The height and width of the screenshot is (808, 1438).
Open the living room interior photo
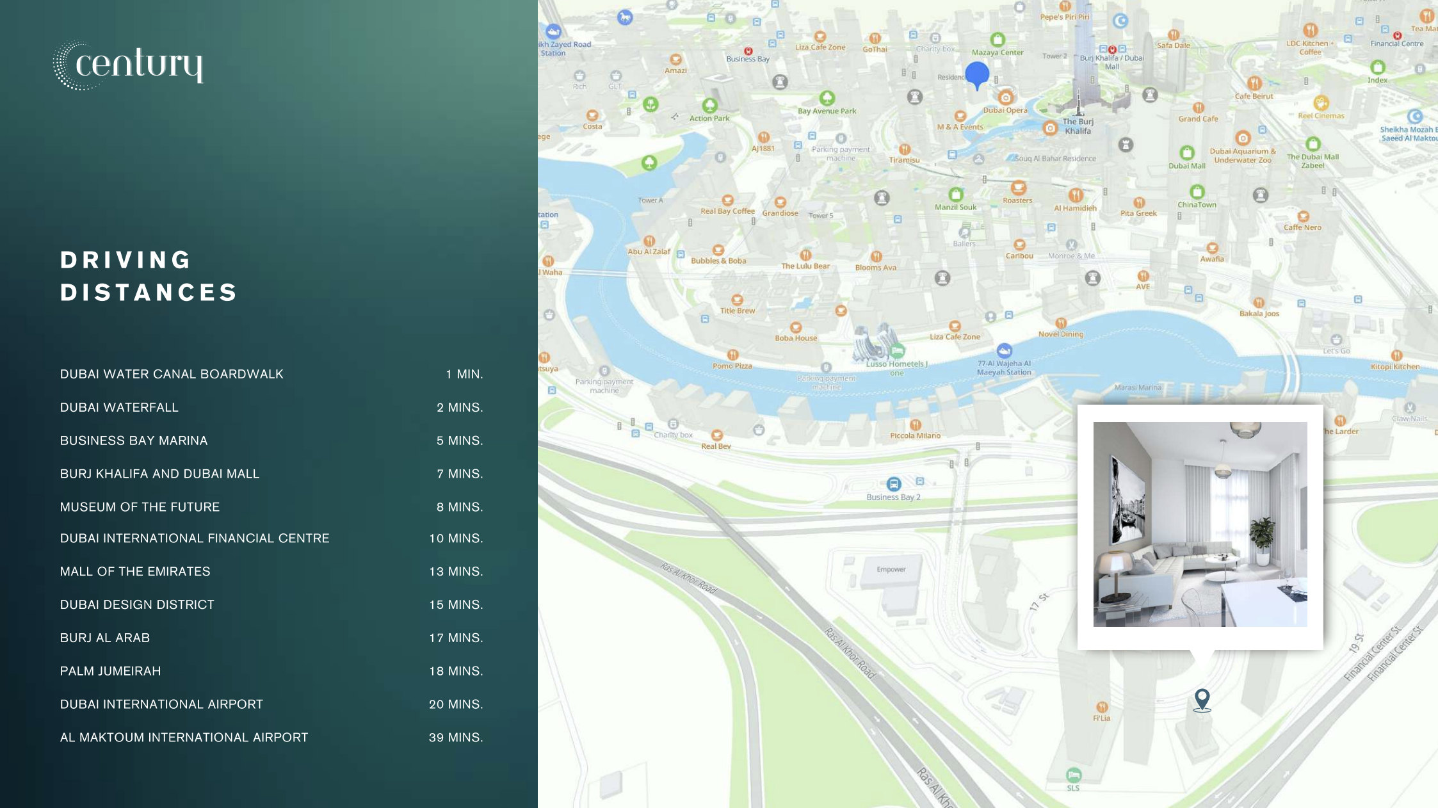point(1200,524)
